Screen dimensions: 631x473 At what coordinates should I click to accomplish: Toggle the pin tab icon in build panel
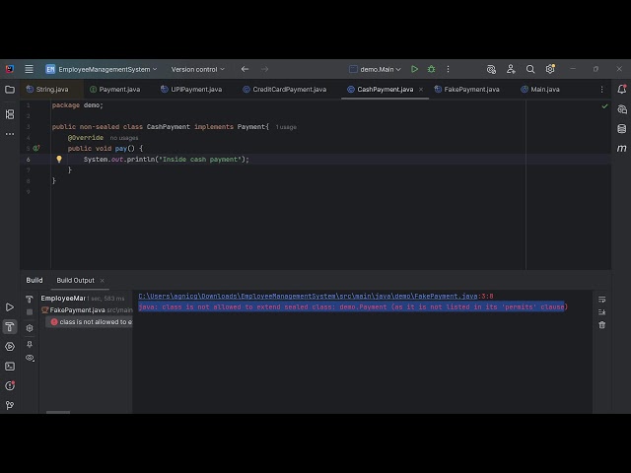coord(30,344)
